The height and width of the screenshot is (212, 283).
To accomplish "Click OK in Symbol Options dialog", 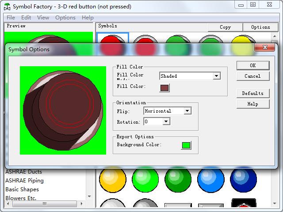I will click(x=253, y=65).
